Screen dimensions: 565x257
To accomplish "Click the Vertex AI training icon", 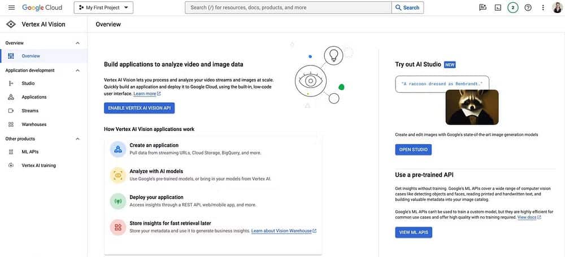I will (11, 165).
